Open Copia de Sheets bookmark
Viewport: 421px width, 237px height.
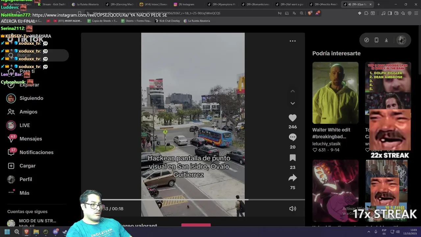[x=102, y=21]
